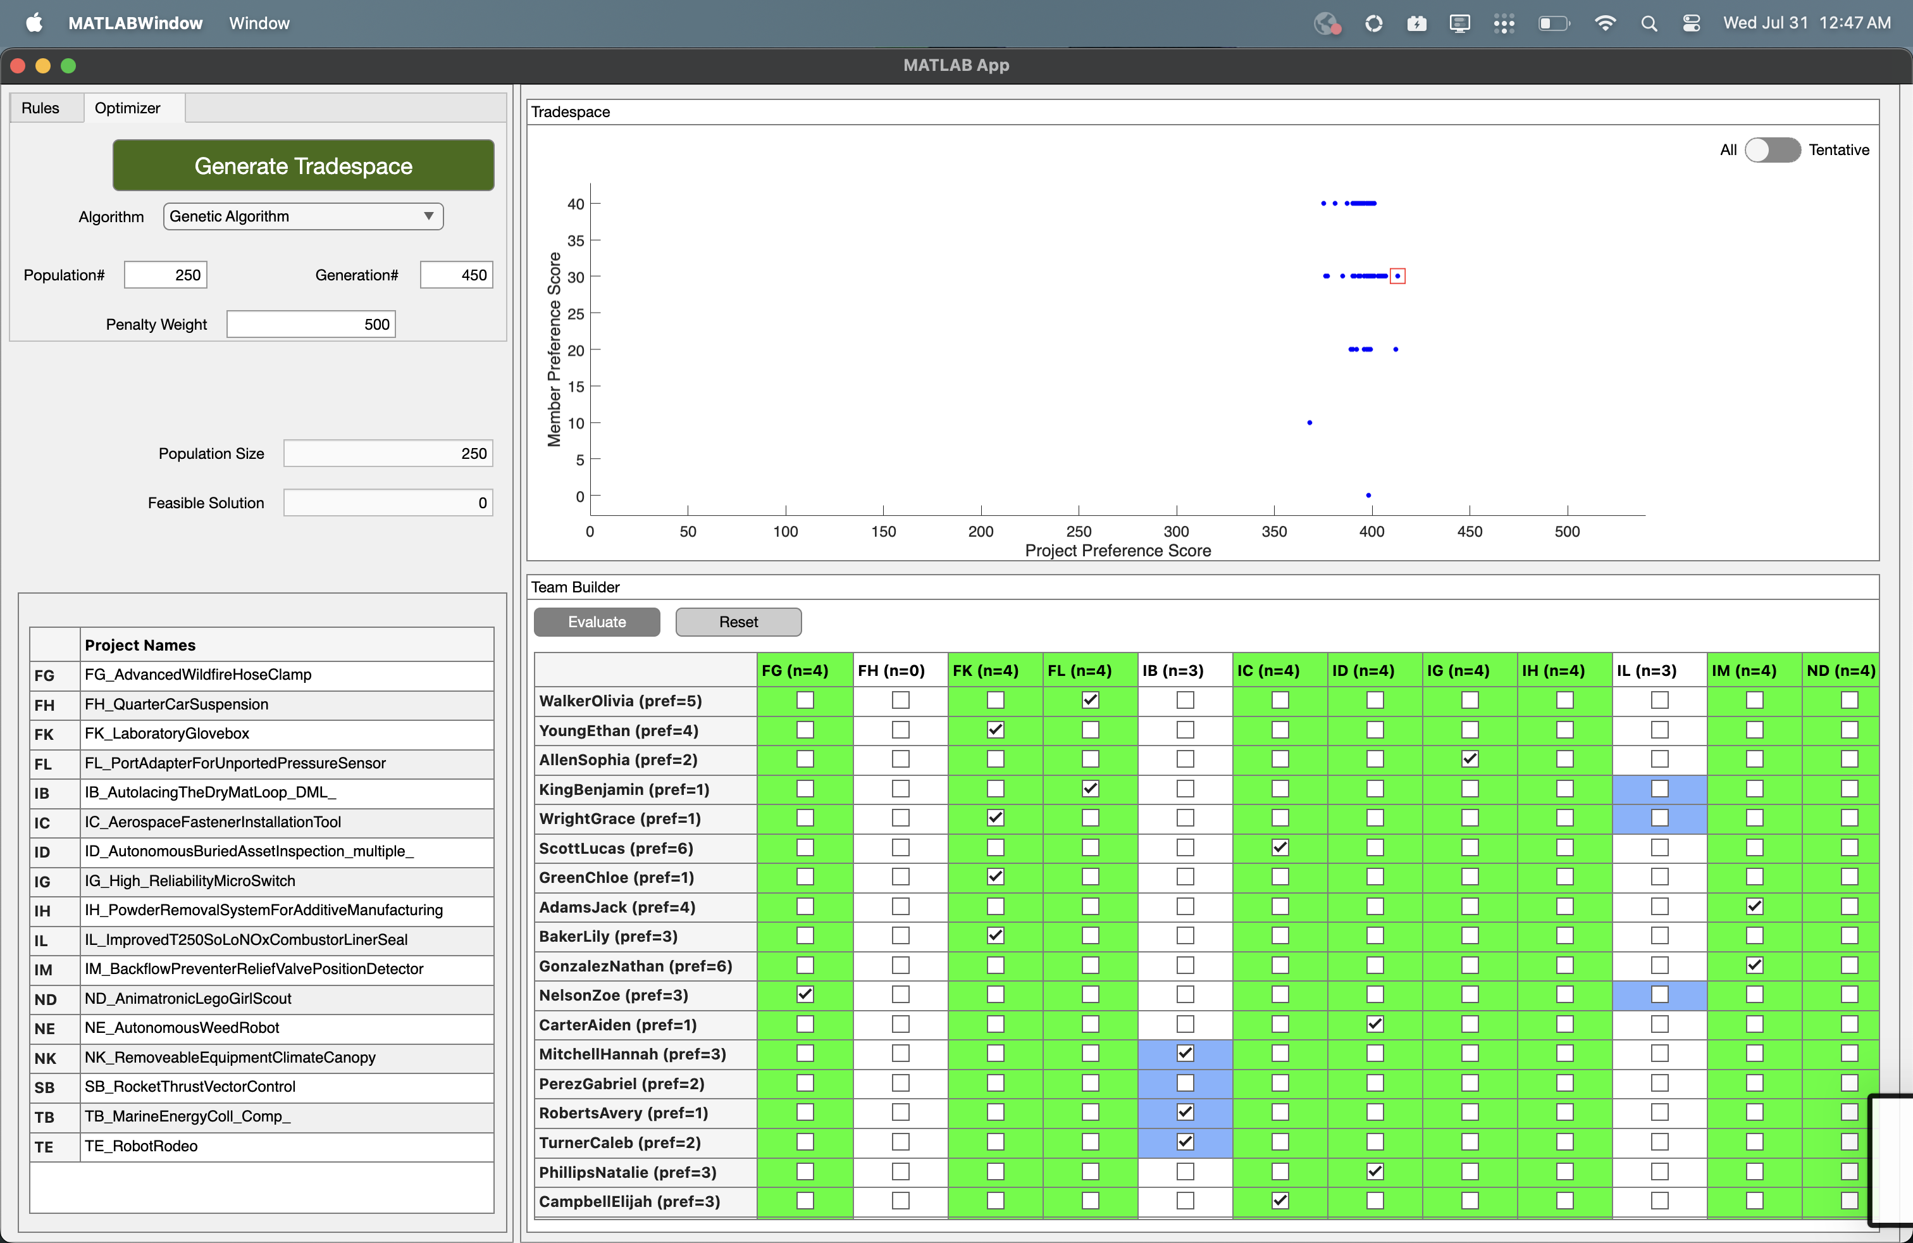Uncheck WalkerOlivia's FL checkbox

click(x=1090, y=700)
